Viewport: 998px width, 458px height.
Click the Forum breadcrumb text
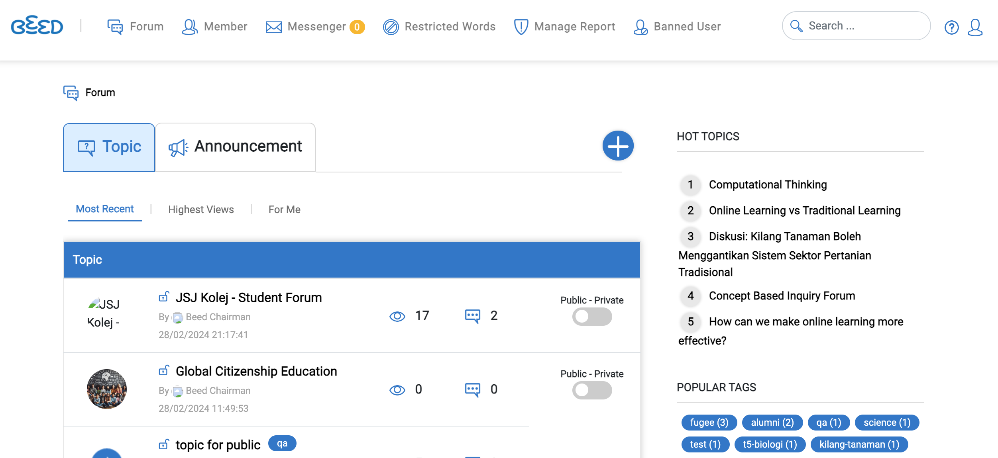(100, 92)
